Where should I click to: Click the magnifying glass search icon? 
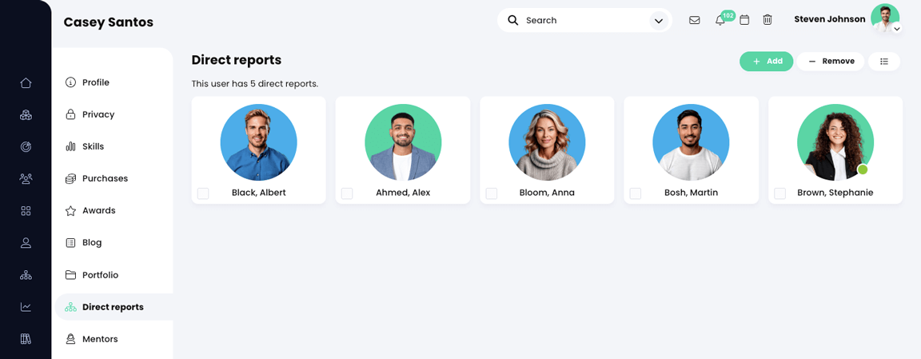[513, 20]
